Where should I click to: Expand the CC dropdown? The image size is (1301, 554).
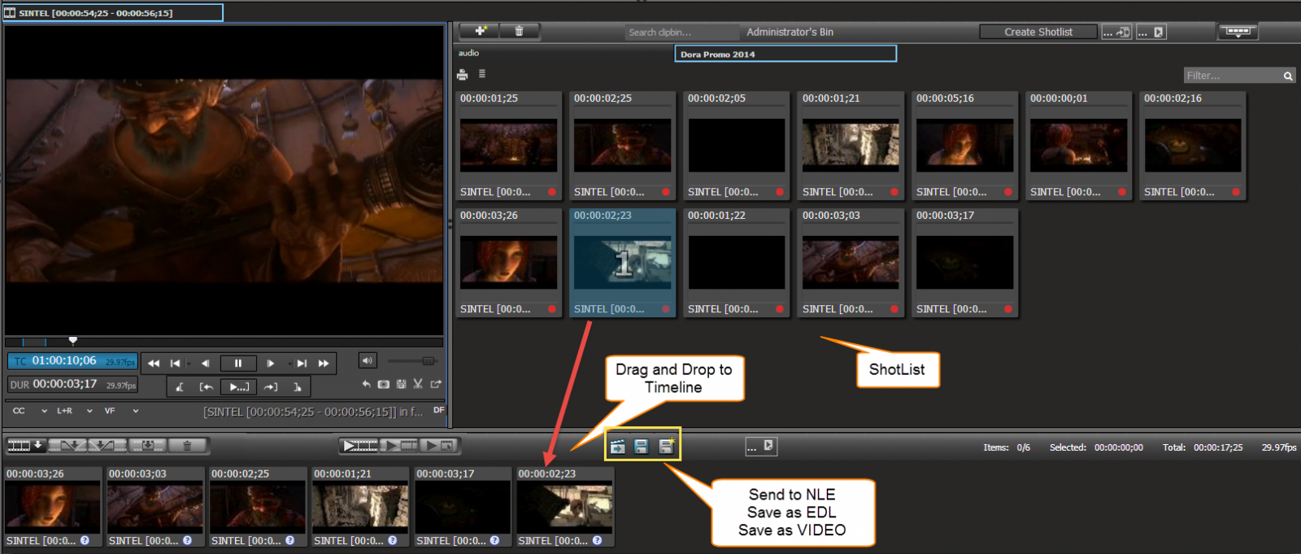coord(44,412)
